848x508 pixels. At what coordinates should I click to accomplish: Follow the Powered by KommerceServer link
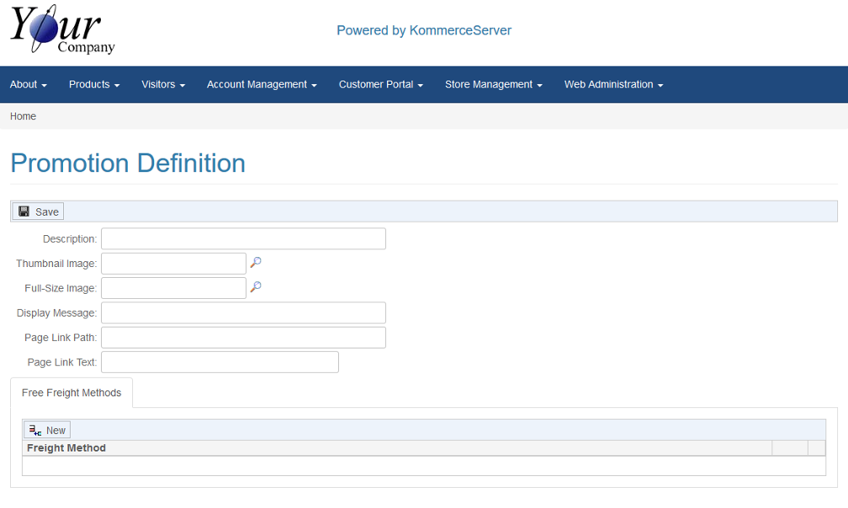click(x=424, y=30)
